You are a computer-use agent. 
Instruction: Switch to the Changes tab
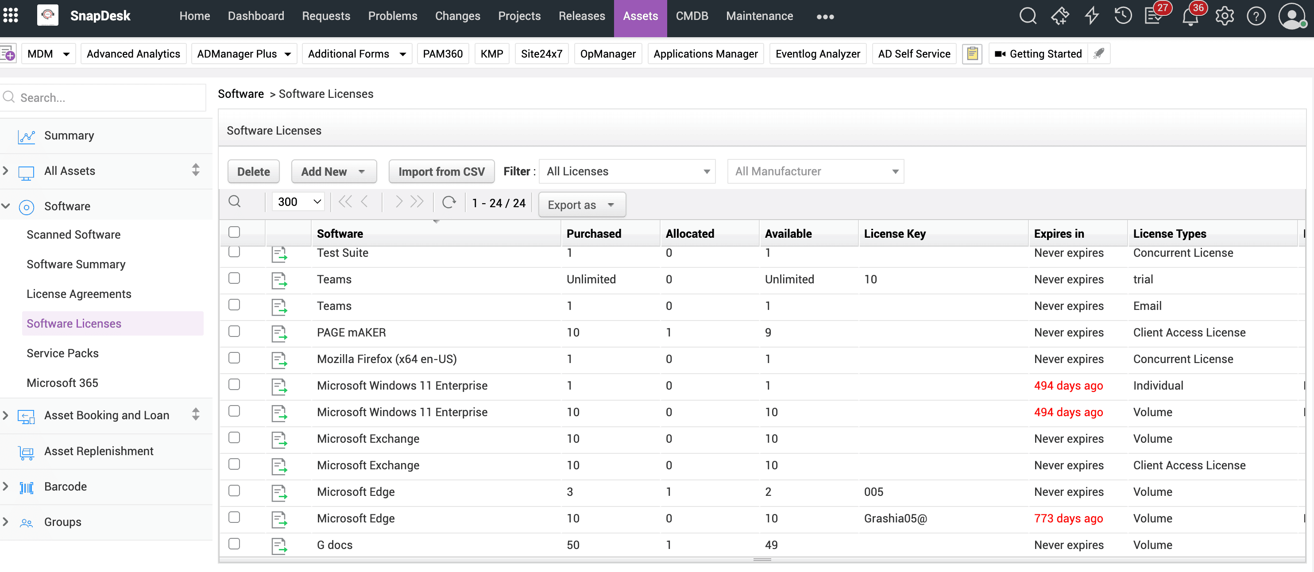(457, 16)
